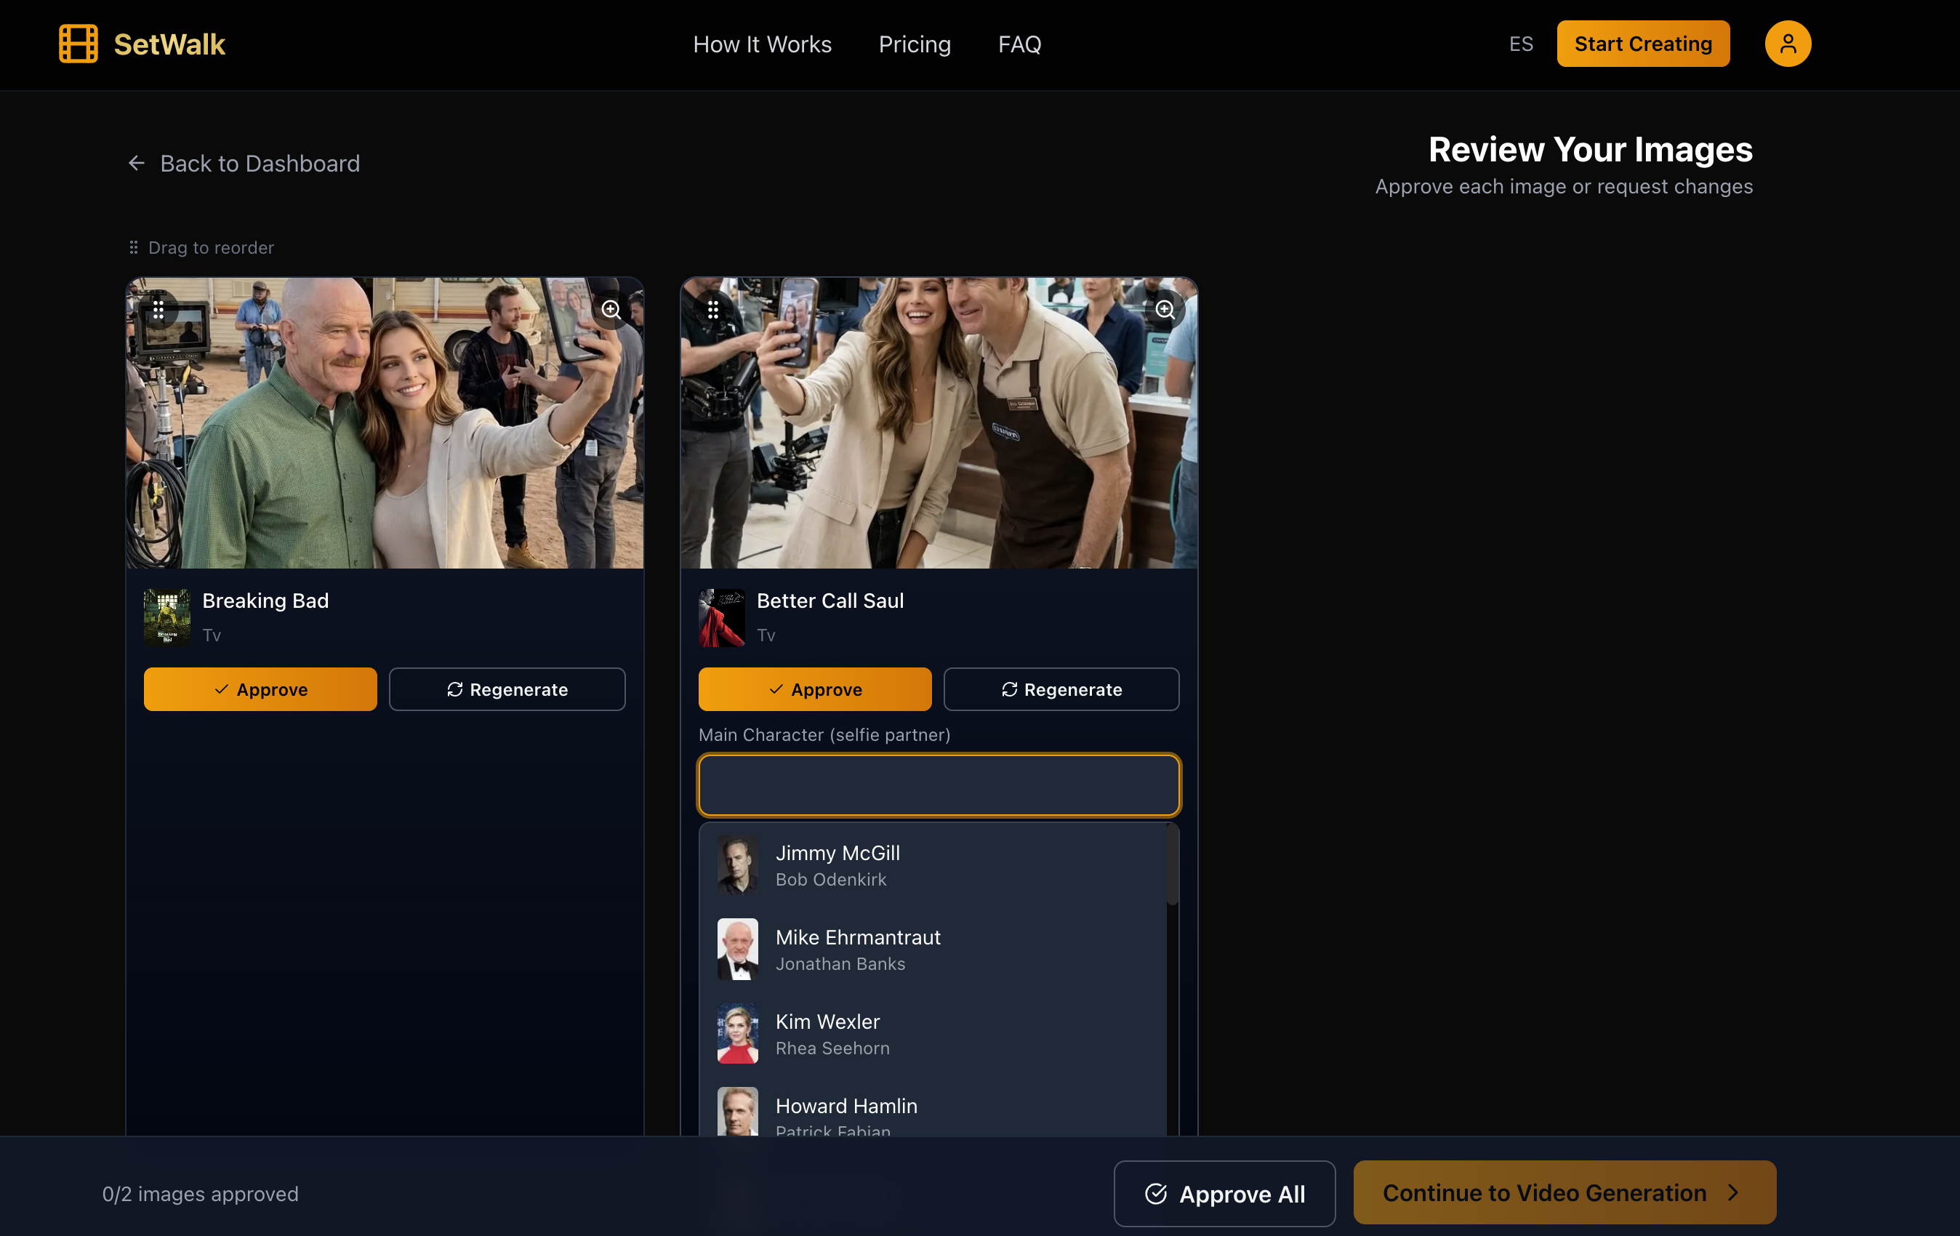Click zoom-in magnifier on Better Call Saul image
Screen dimensions: 1960x1236
pyautogui.click(x=1165, y=310)
